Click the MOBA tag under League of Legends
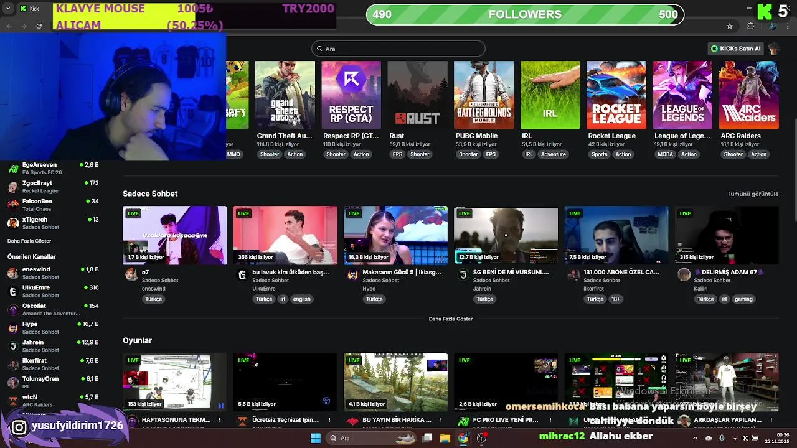Screen dimensions: 797x448 (666, 154)
